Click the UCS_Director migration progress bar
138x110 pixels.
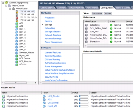[83, 96]
